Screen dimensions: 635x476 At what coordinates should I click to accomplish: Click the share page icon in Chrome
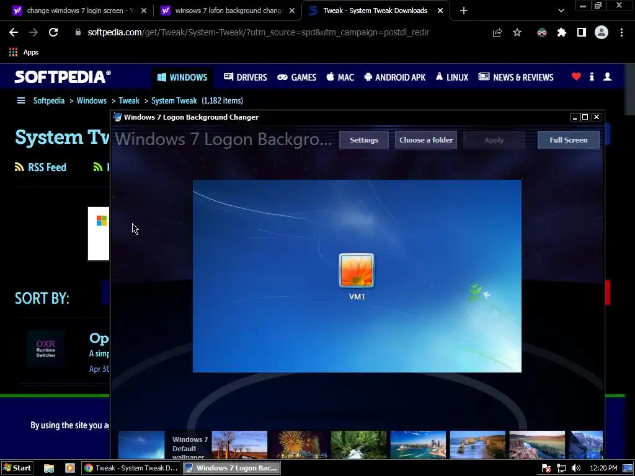point(497,32)
